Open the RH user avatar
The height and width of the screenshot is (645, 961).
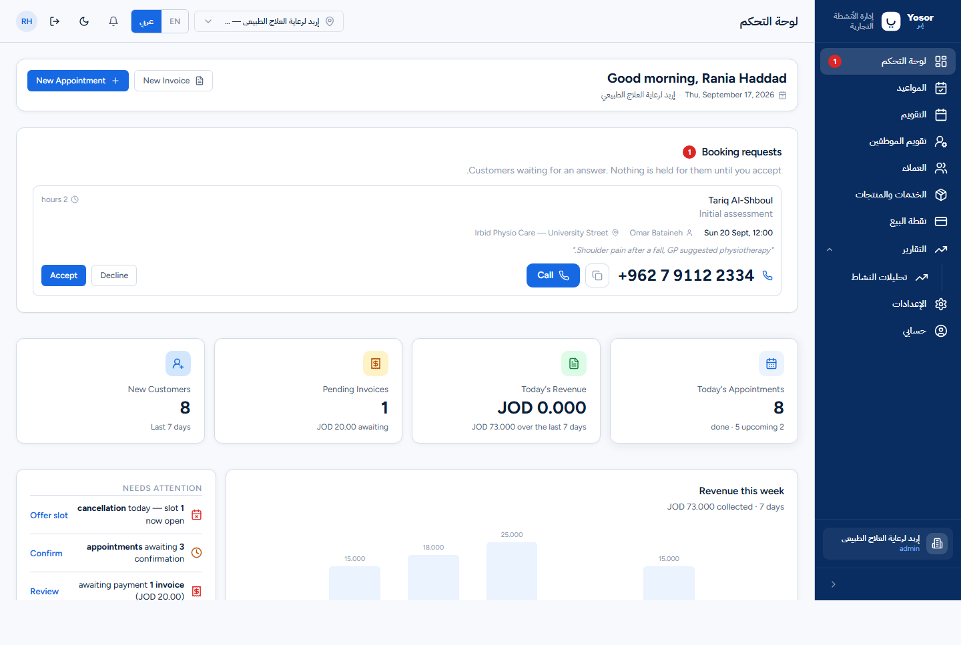(x=27, y=21)
